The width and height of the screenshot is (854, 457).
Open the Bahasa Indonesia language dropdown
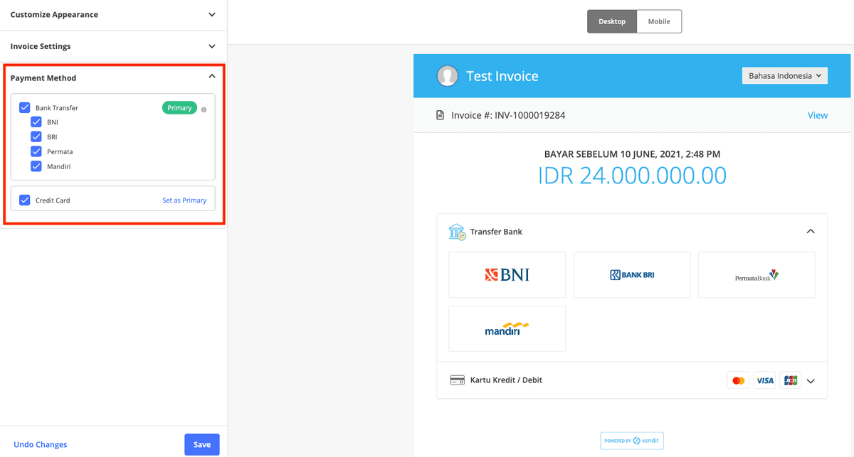784,75
